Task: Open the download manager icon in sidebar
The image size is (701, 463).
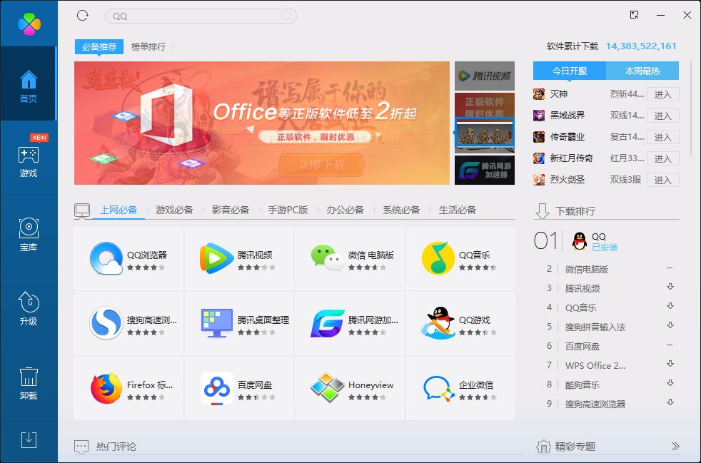Action: pyautogui.click(x=29, y=439)
